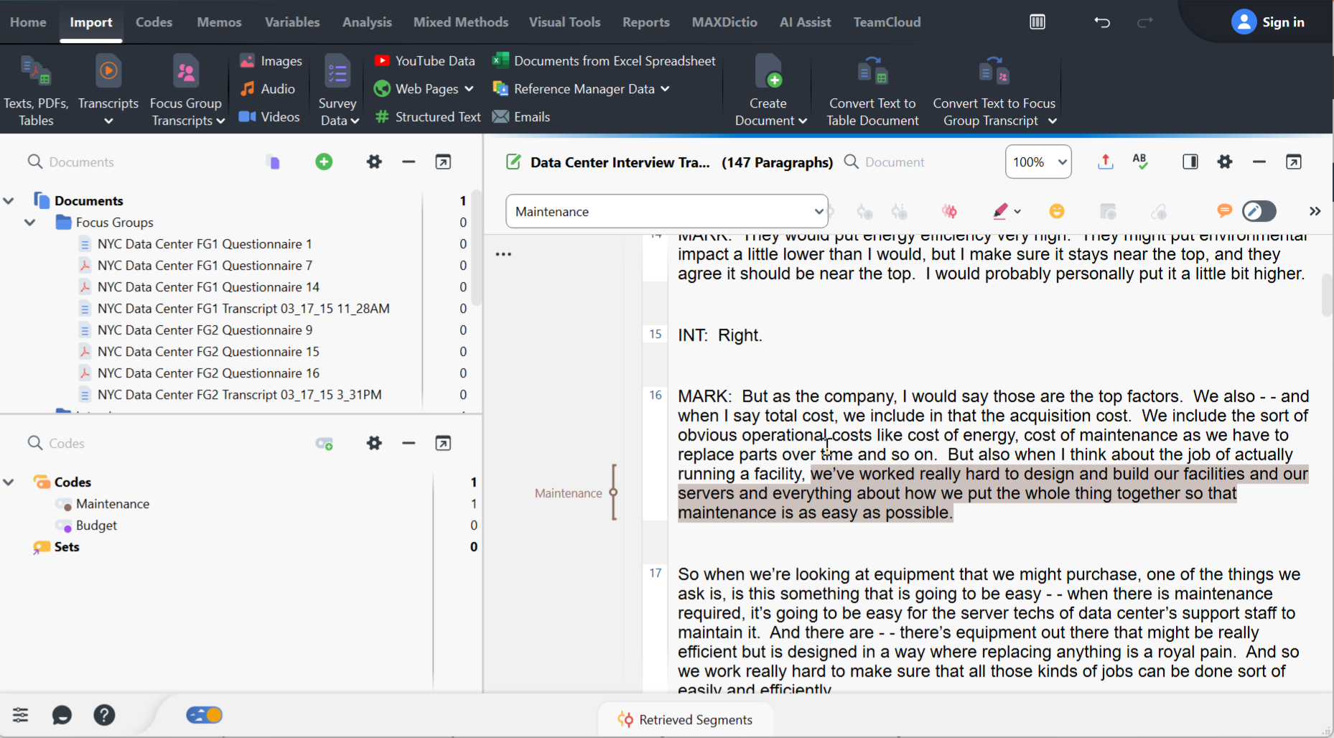Click the pink highlighter color coding tool
This screenshot has width=1334, height=738.
(1000, 211)
